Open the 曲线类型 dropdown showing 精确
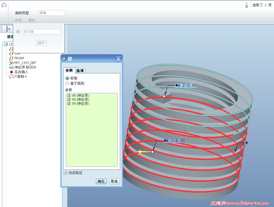Image resolution: width=274 pixels, height=207 pixels. click(52, 13)
